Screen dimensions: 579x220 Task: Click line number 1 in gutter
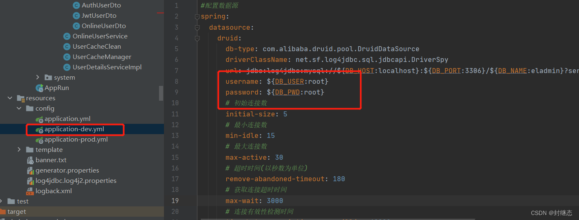coord(177,6)
